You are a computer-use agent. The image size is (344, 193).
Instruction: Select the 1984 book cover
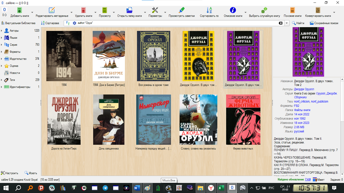click(x=64, y=56)
